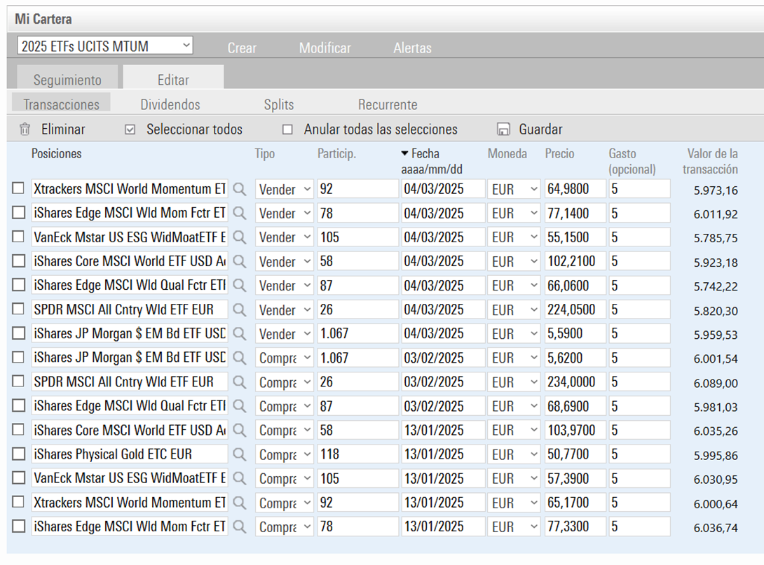Click the magnifier on the iShares Edge Qual Fctr Compra row

(239, 406)
